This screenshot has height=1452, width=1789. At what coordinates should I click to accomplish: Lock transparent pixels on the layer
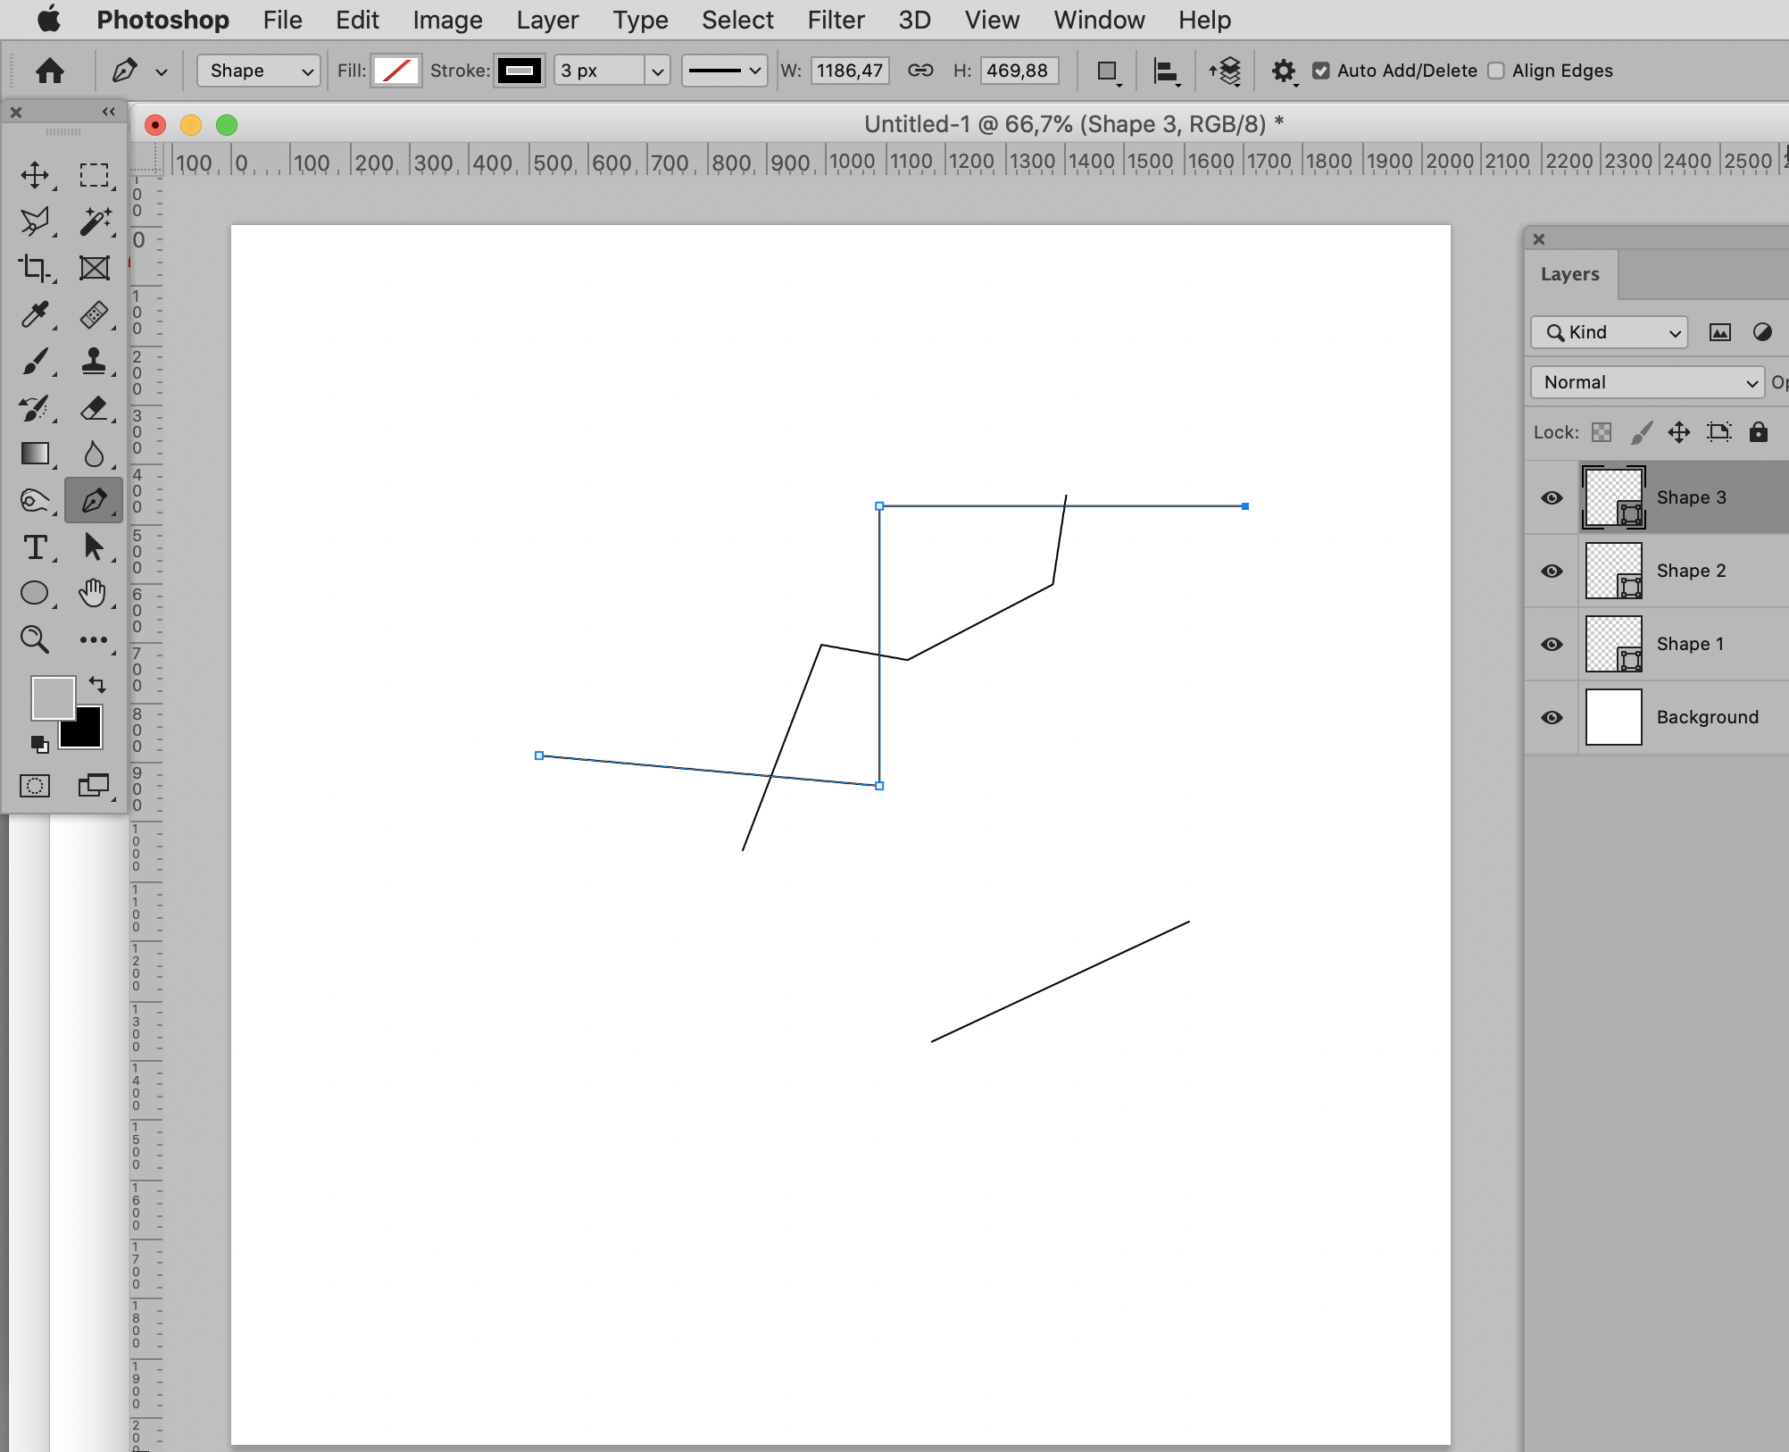pos(1601,432)
